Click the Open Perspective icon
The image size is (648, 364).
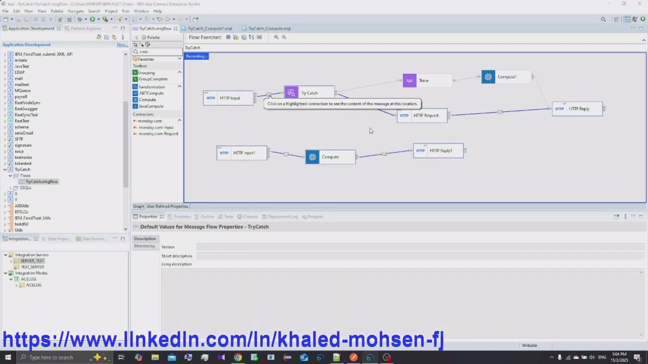pyautogui.click(x=616, y=19)
